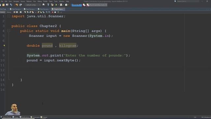Click the Toggle Bookmark editor icon

44,12
